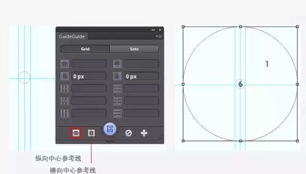306x174 pixels.
Task: Close the GuideGuide panel
Action: (160, 30)
